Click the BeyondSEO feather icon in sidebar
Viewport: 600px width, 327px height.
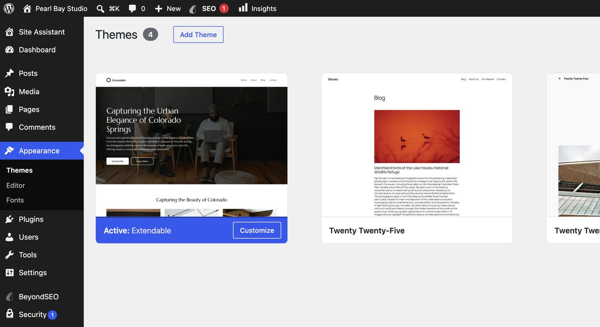[x=9, y=297]
